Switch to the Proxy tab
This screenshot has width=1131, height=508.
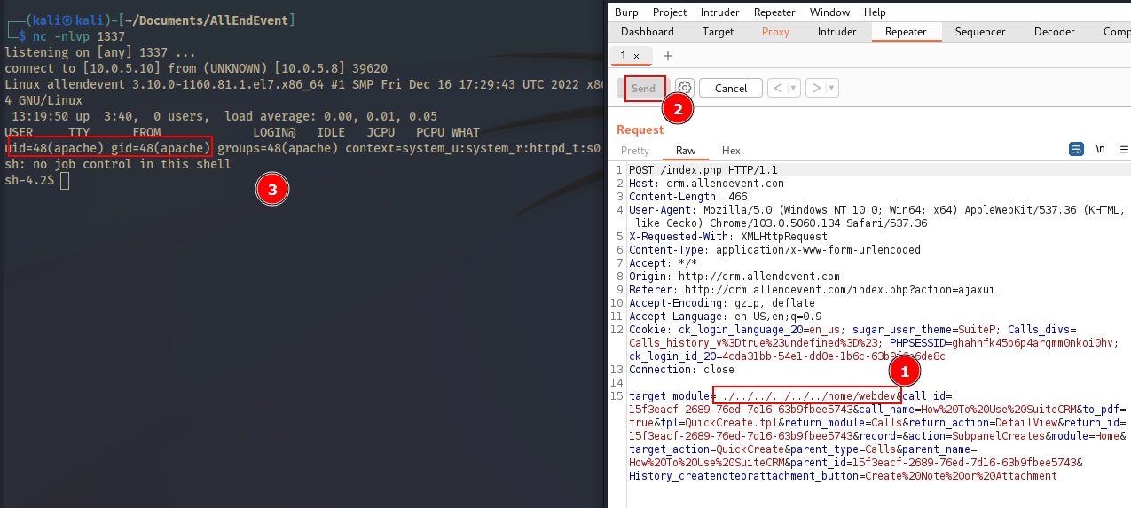[x=775, y=32]
